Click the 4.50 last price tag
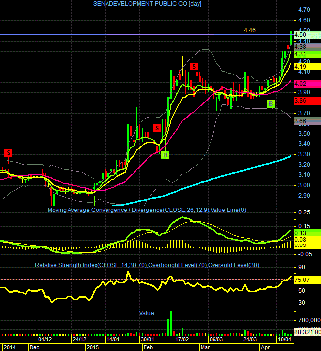The width and height of the screenshot is (321, 351). (x=307, y=35)
